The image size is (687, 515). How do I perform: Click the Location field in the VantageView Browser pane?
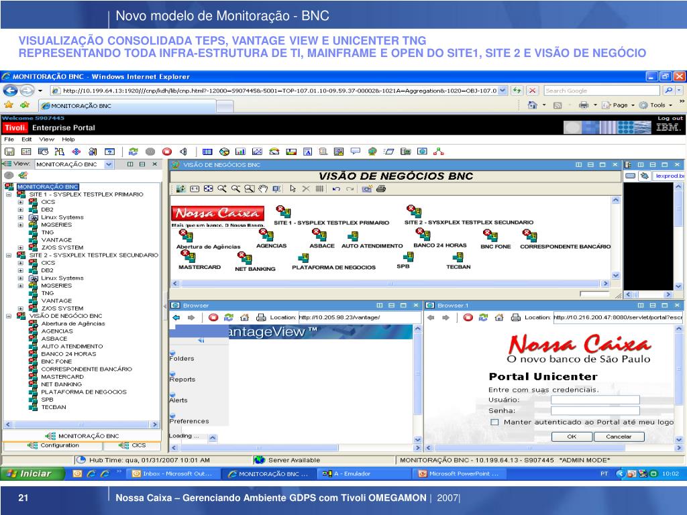click(360, 317)
